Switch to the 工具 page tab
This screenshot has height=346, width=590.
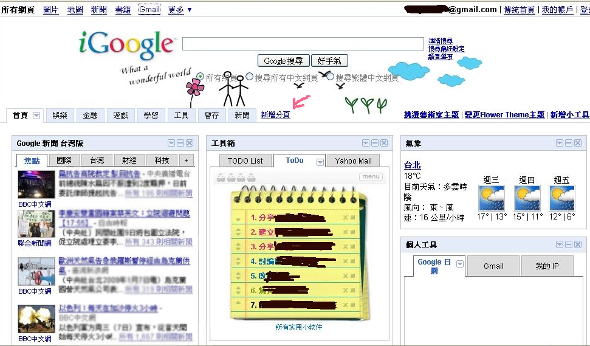click(x=181, y=115)
